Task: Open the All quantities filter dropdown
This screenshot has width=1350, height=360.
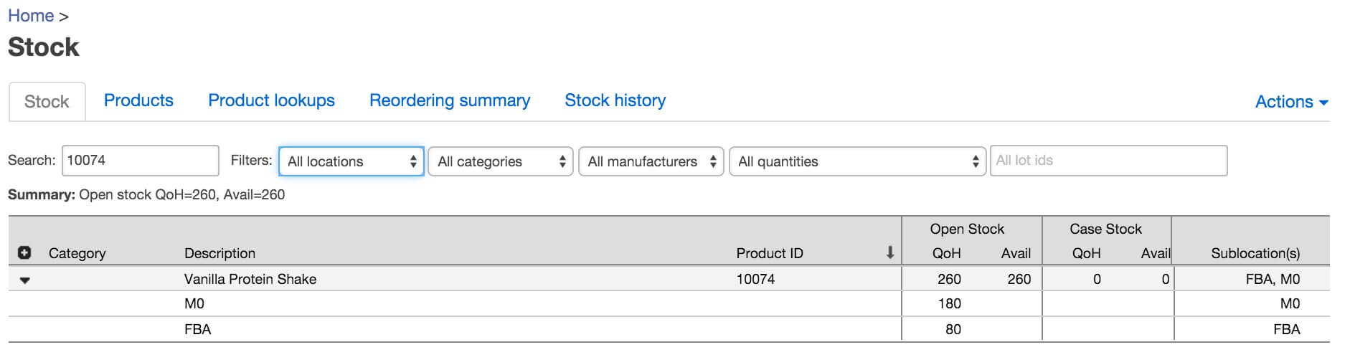Action: coord(858,161)
